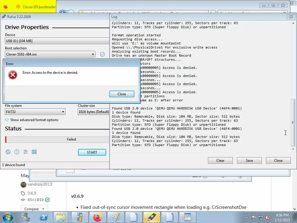Click the Log window scrollbar thumb
The image size is (297, 223).
coord(293,123)
